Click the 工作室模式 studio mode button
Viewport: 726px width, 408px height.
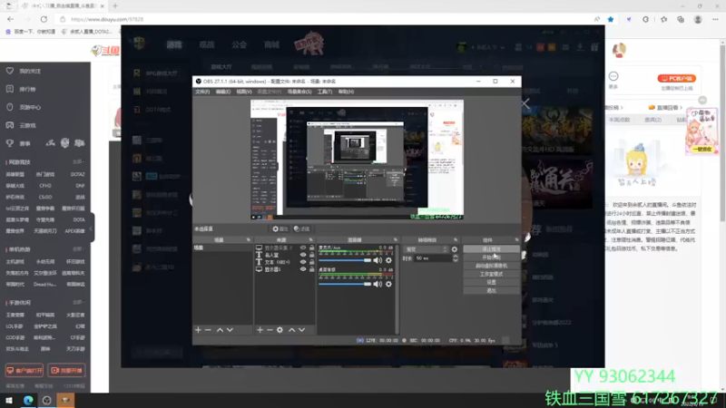point(491,274)
